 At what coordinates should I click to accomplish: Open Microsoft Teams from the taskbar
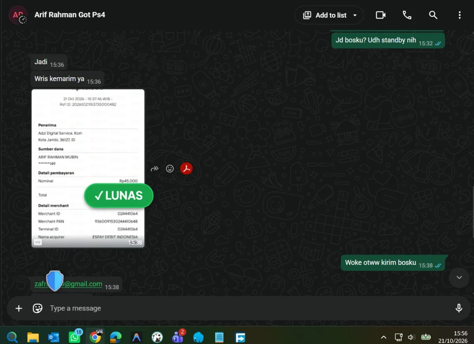[178, 337]
